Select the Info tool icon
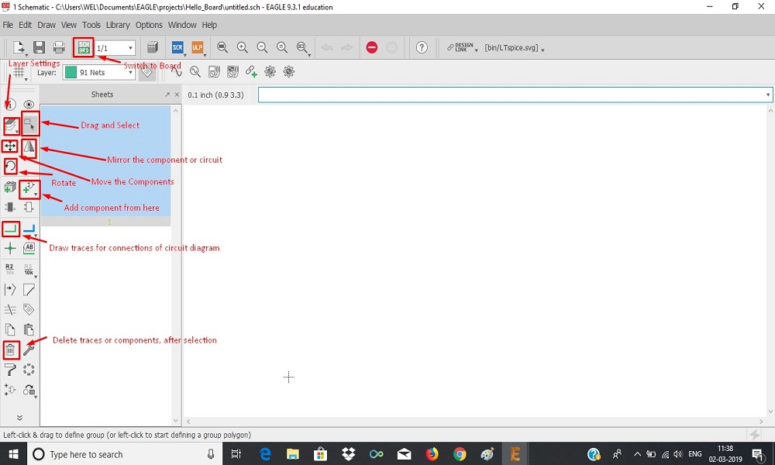Image resolution: width=775 pixels, height=465 pixels. [10, 105]
